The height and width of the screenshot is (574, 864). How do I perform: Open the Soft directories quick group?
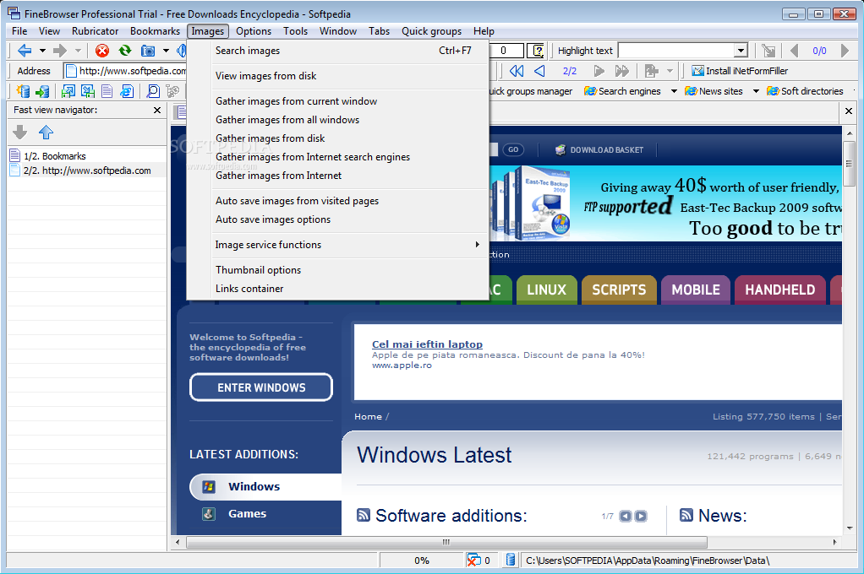(x=805, y=91)
